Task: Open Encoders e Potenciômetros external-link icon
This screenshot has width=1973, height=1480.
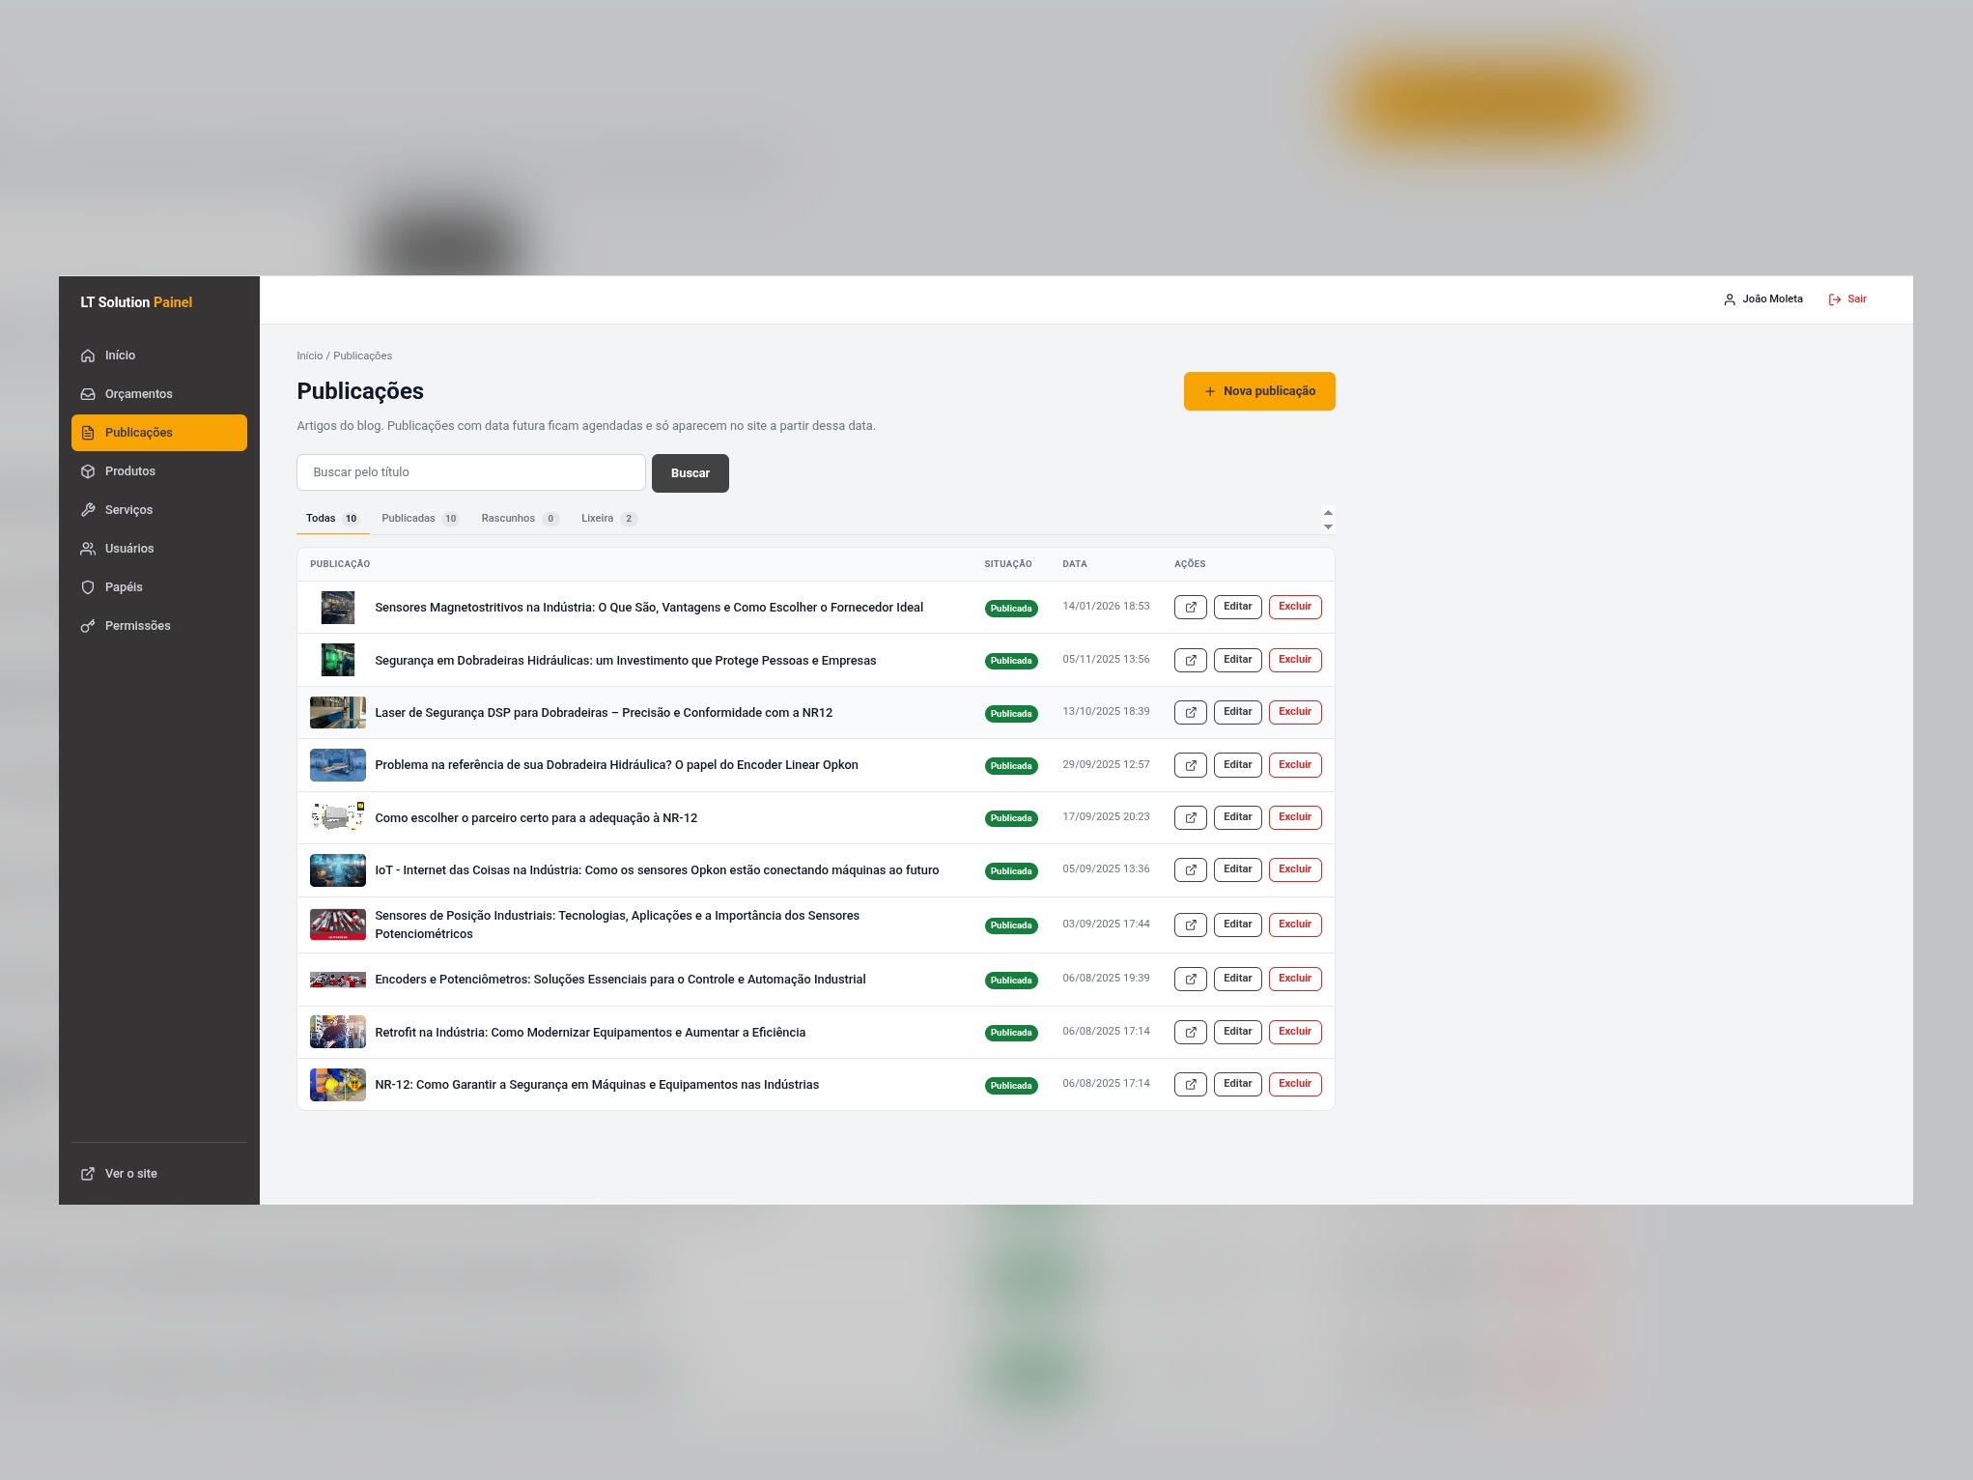Action: pos(1191,979)
